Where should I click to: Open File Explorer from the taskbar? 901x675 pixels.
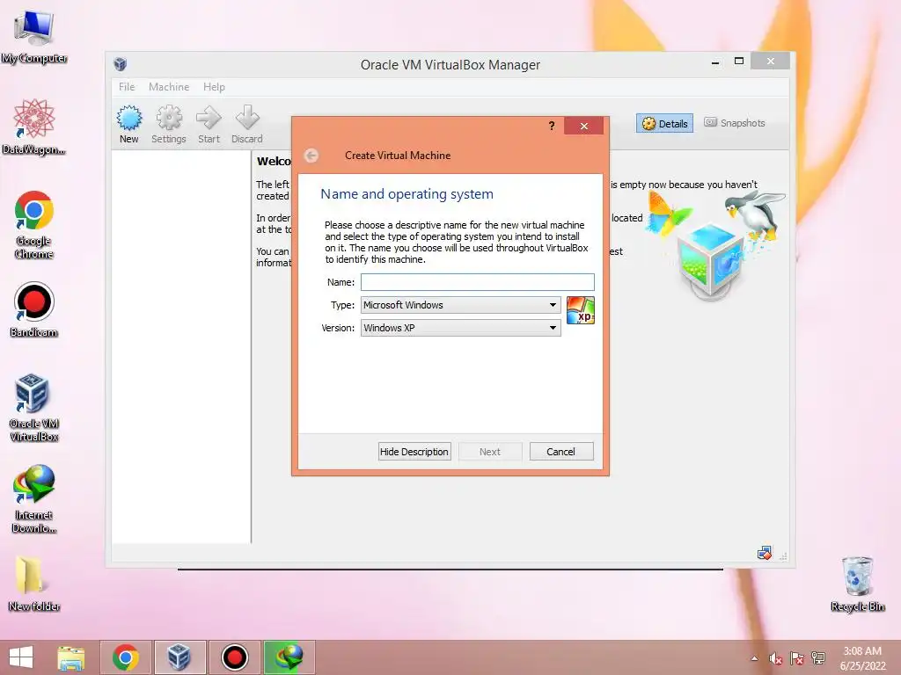[x=71, y=657]
